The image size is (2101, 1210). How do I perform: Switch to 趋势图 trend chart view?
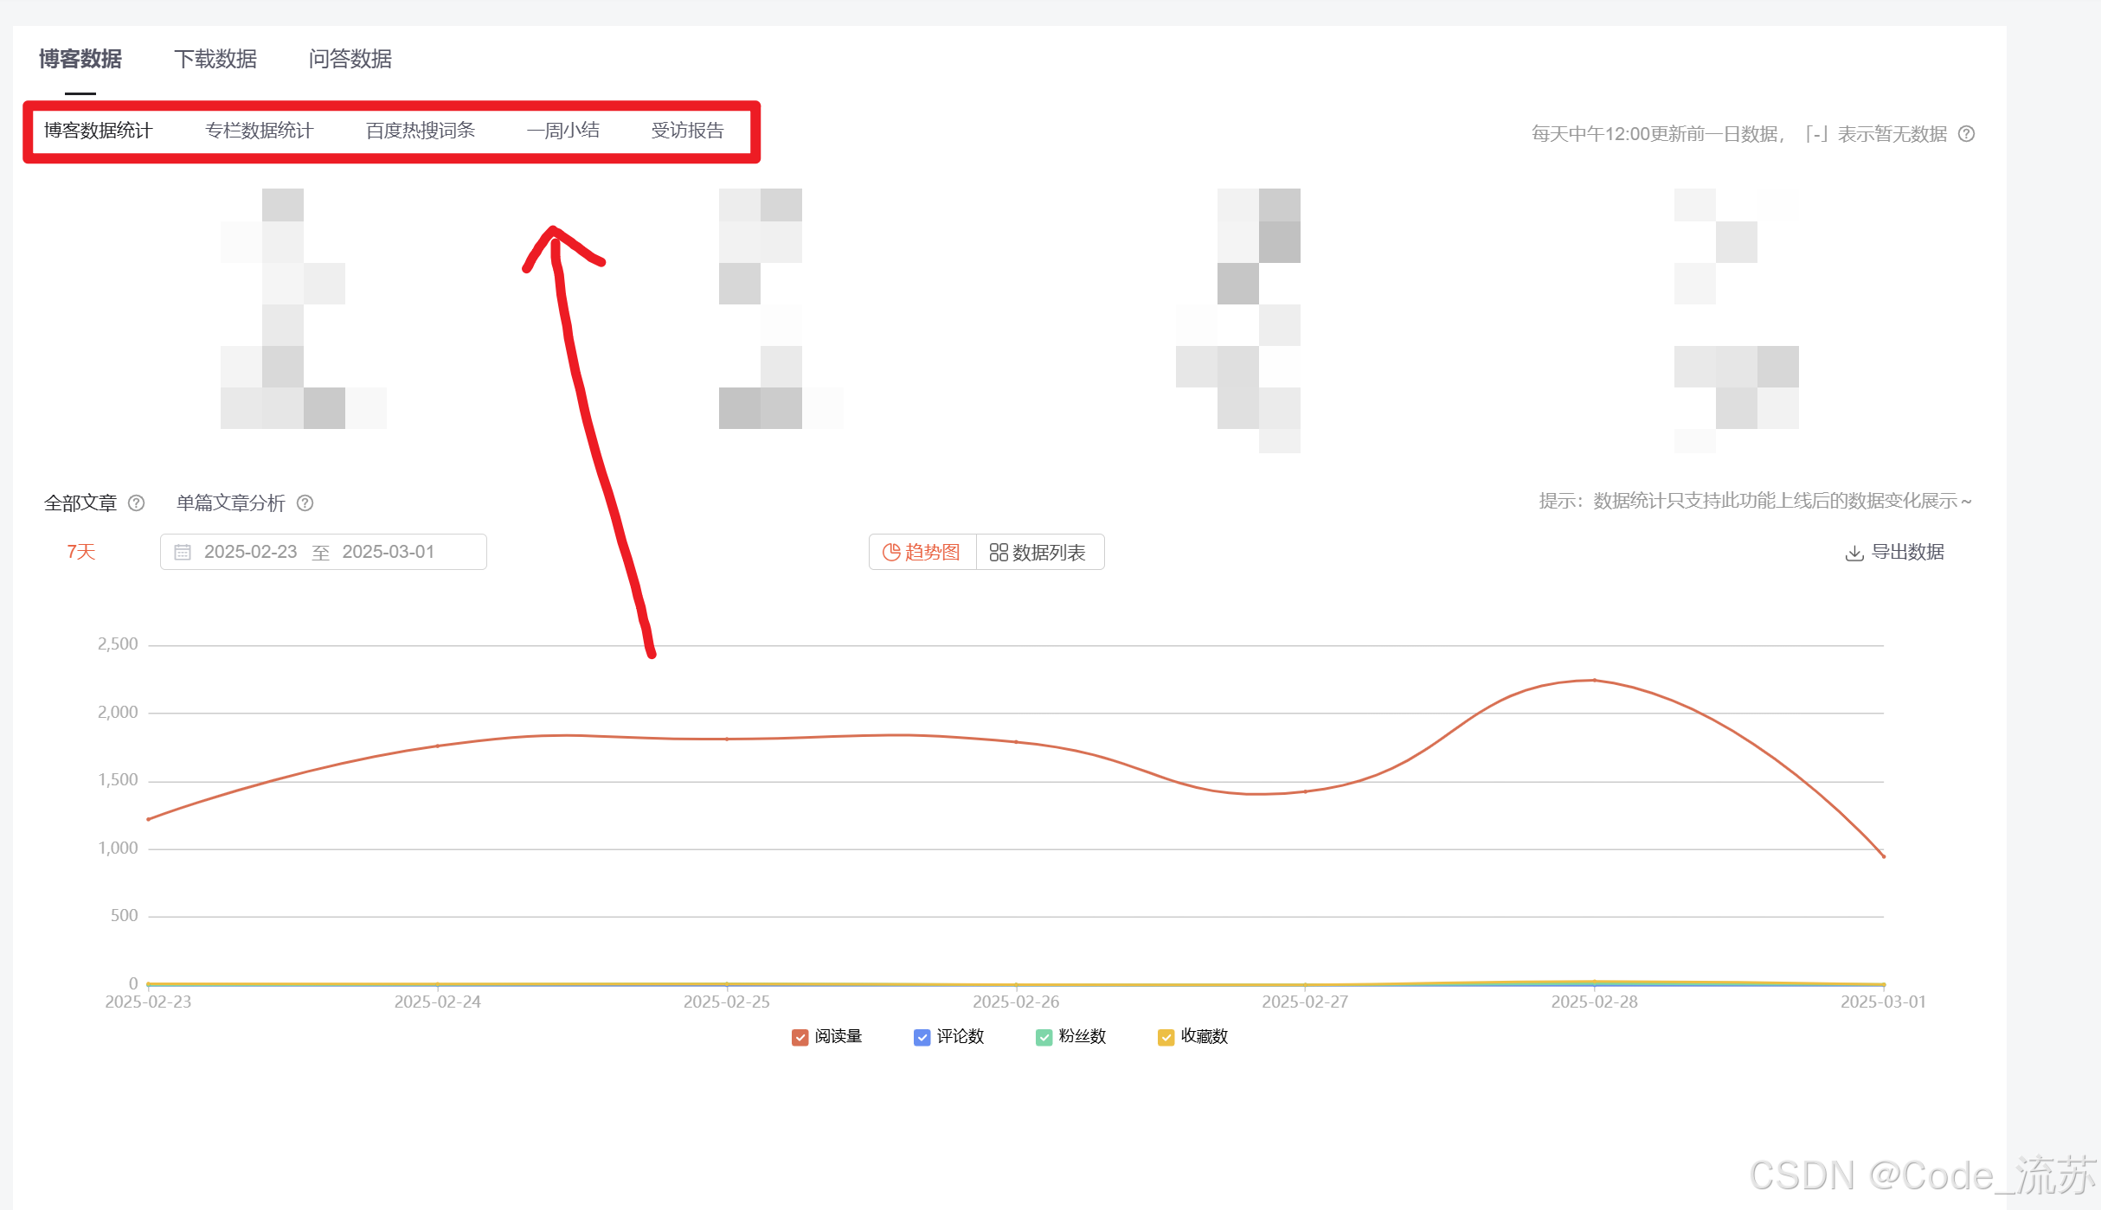click(x=922, y=552)
